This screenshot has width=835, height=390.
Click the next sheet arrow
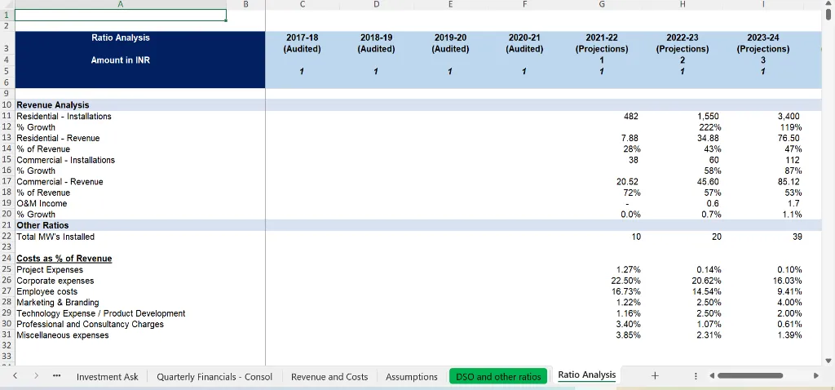coord(36,376)
